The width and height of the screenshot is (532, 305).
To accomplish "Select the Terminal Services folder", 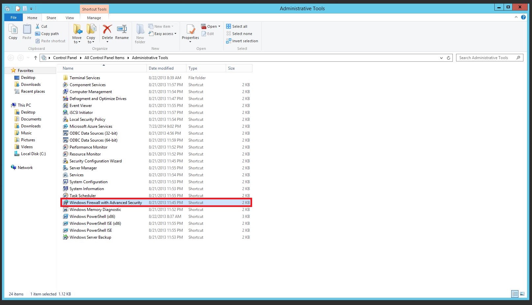I will [x=156, y=78].
